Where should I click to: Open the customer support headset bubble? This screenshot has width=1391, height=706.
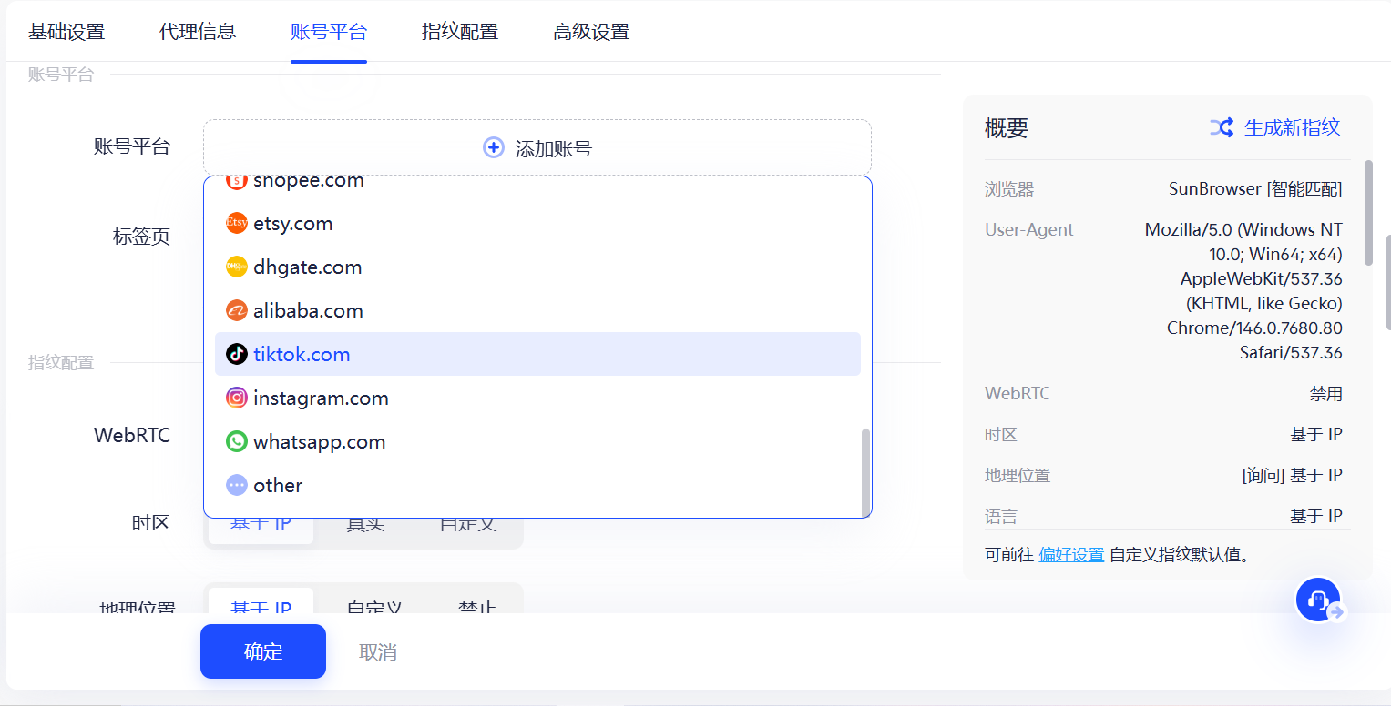(x=1317, y=600)
